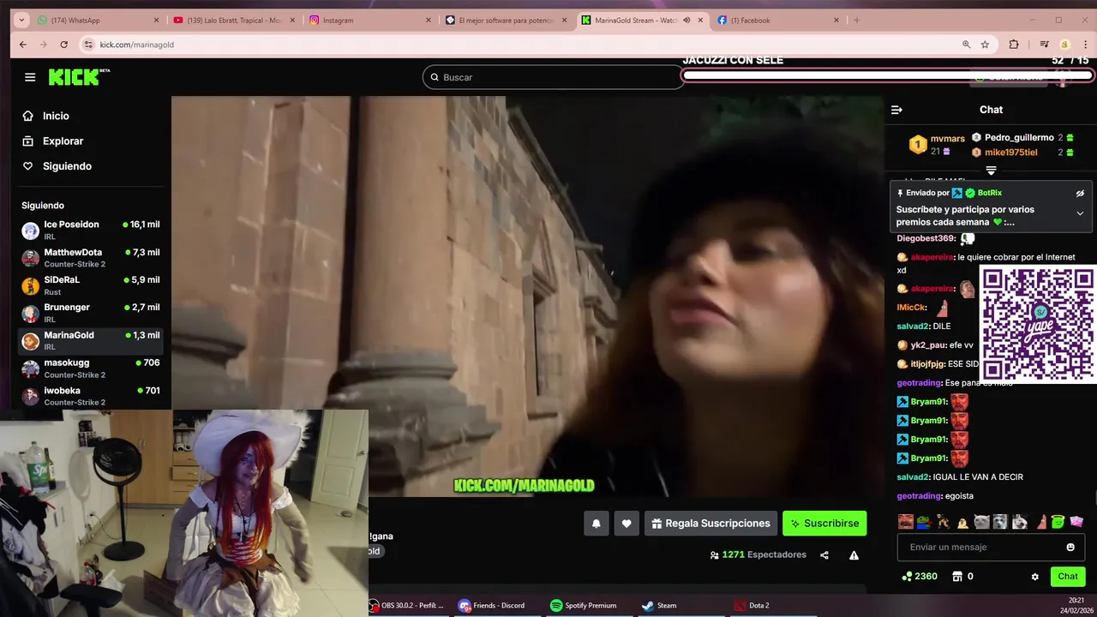Expand the pinned message chevron
The height and width of the screenshot is (617, 1097).
click(x=1080, y=213)
